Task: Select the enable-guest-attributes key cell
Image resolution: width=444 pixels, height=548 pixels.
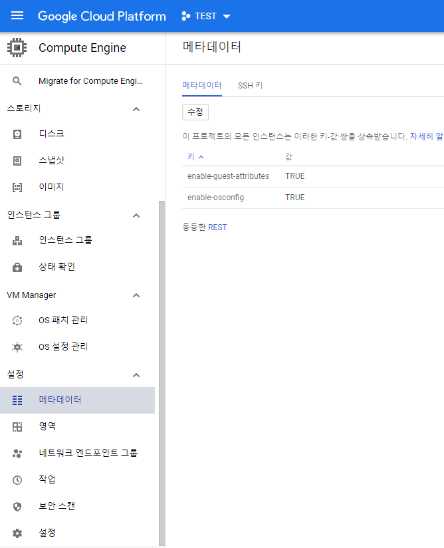Action: tap(228, 176)
